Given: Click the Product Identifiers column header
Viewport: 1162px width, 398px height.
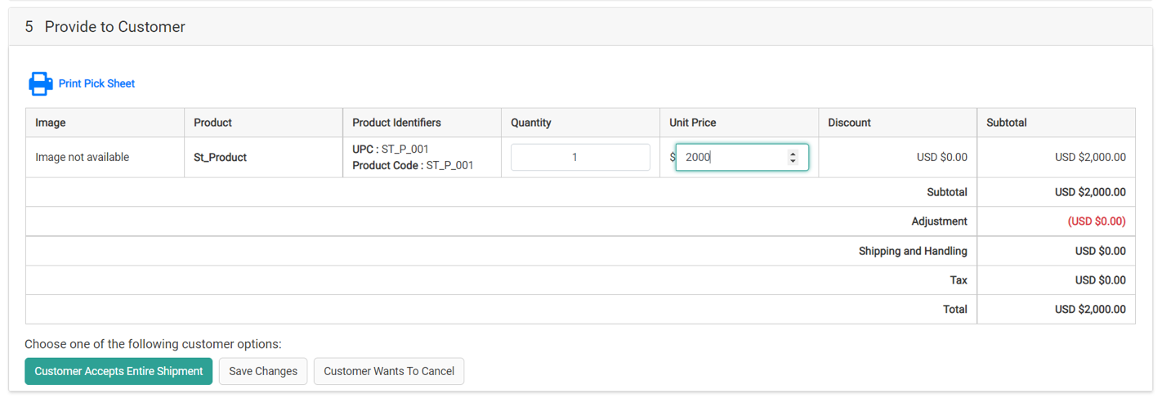Looking at the screenshot, I should [396, 123].
